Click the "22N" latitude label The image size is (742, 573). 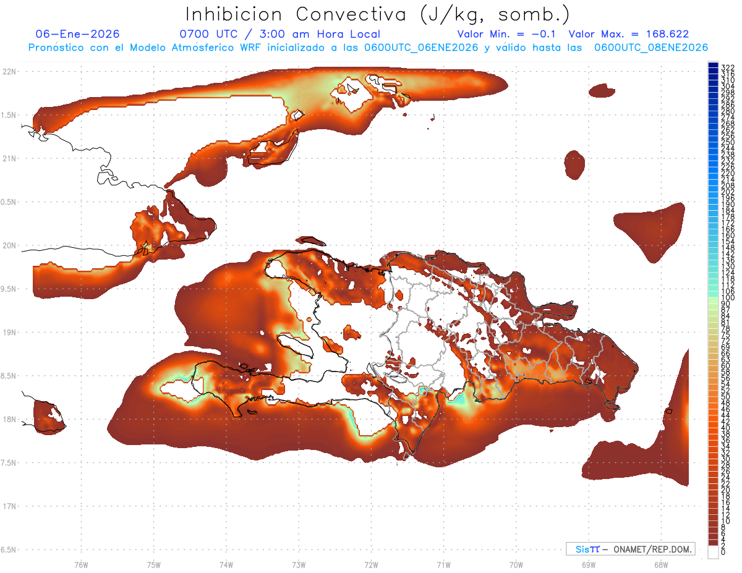pos(10,71)
